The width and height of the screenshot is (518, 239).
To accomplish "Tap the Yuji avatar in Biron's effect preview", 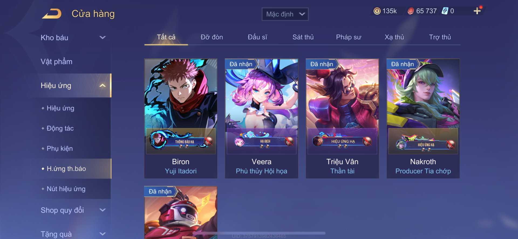I will [x=158, y=140].
